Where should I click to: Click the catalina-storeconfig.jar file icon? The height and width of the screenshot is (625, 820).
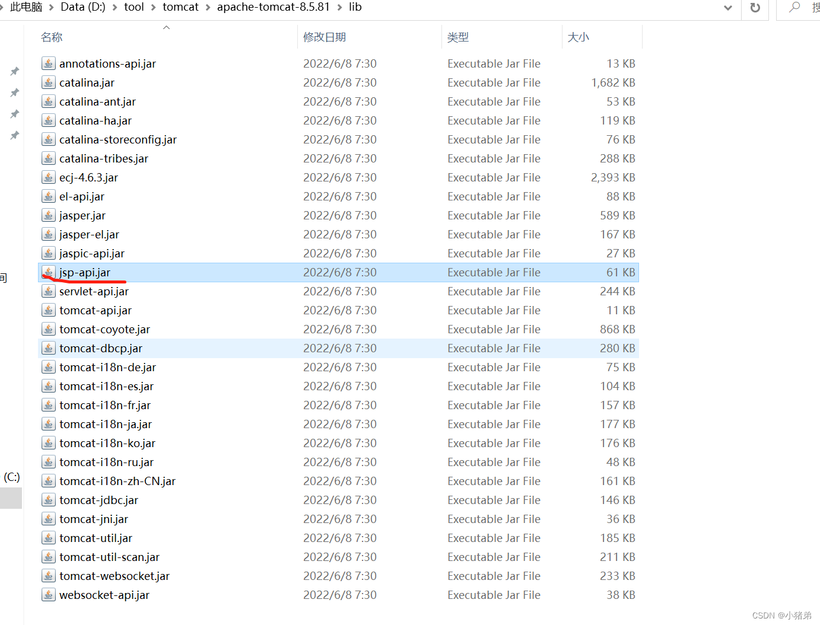tap(49, 139)
